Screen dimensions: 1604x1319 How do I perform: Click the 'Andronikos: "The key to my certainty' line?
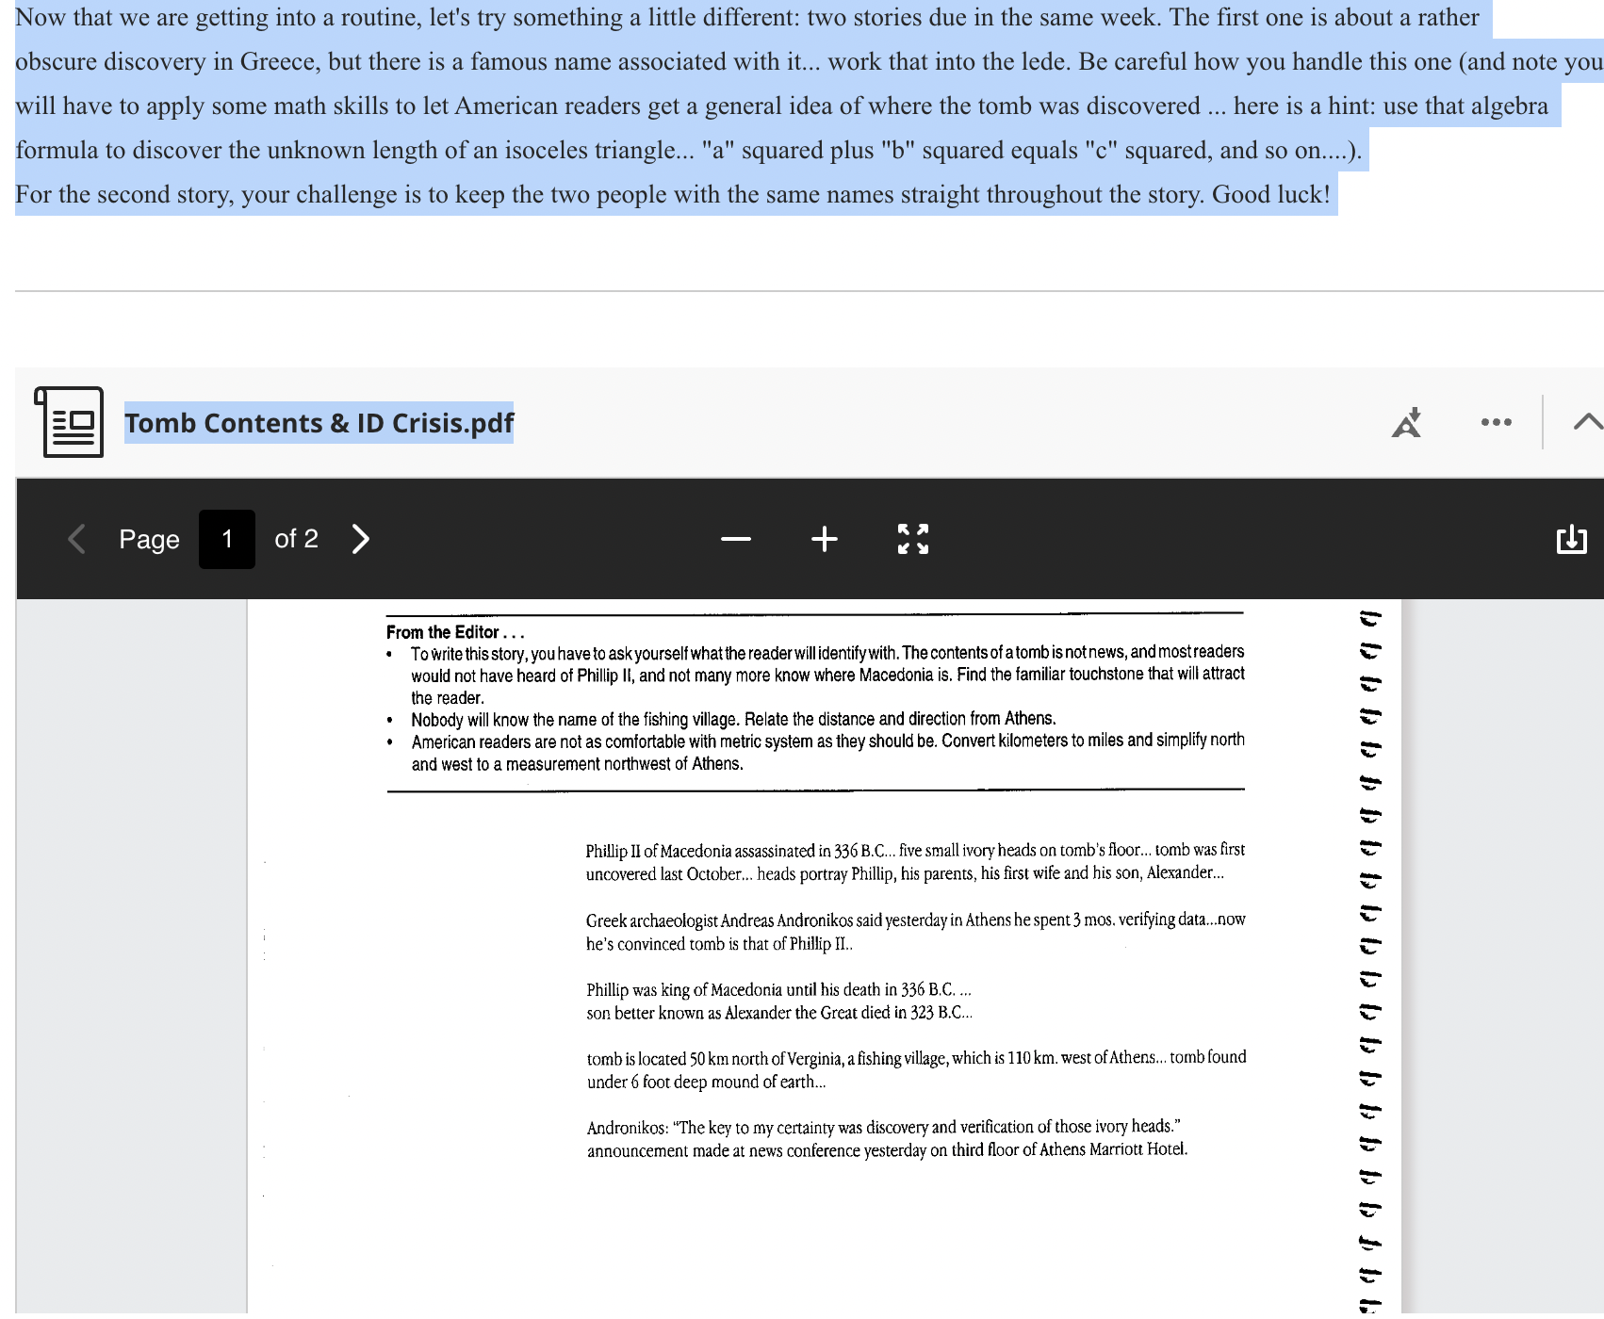(x=883, y=1127)
